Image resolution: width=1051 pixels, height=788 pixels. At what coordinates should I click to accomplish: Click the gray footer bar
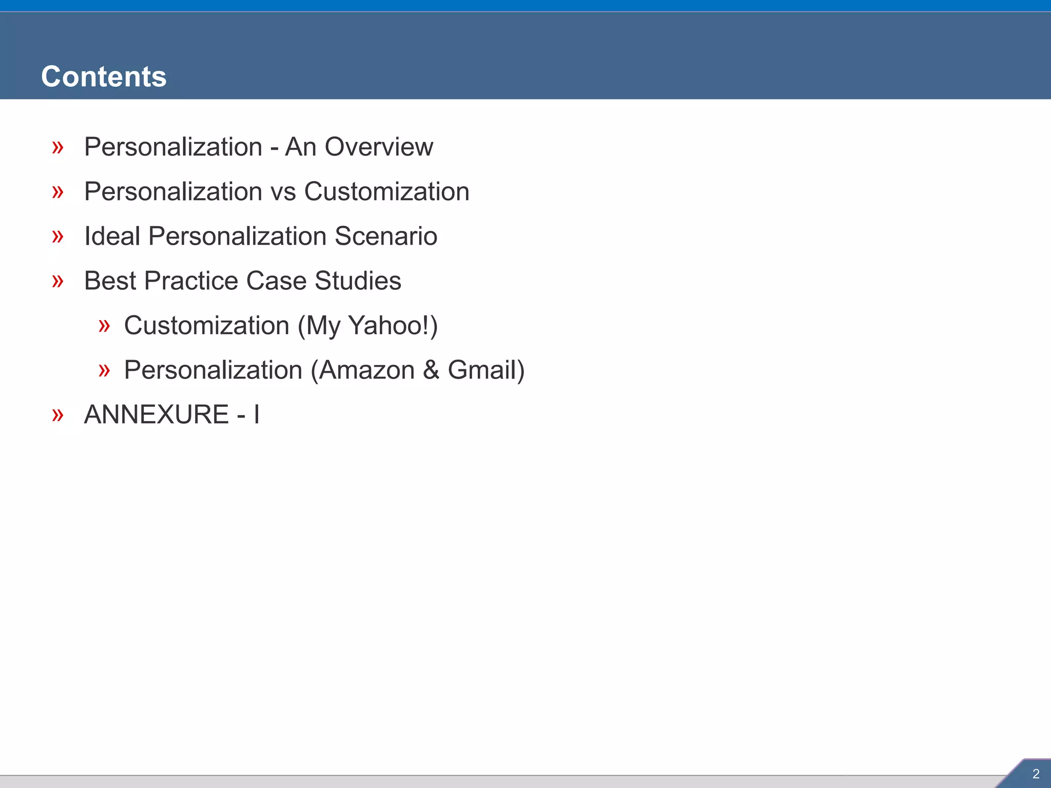click(x=462, y=782)
